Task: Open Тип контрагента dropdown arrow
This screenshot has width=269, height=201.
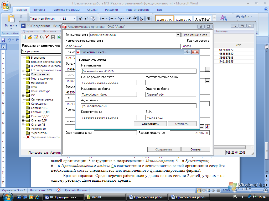Action: (178, 35)
